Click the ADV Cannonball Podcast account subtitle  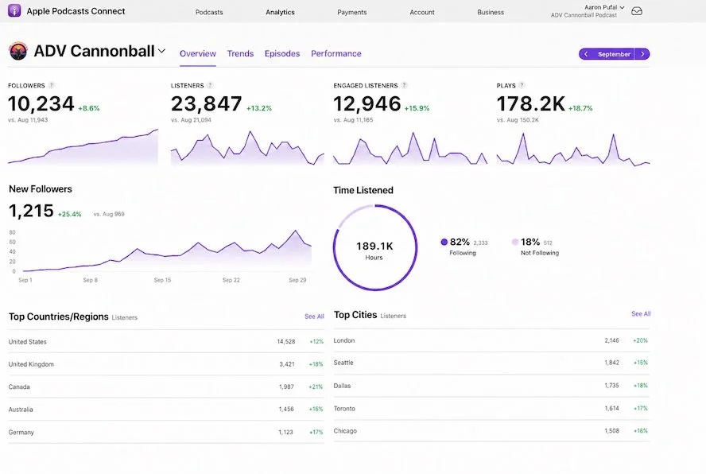tap(584, 15)
